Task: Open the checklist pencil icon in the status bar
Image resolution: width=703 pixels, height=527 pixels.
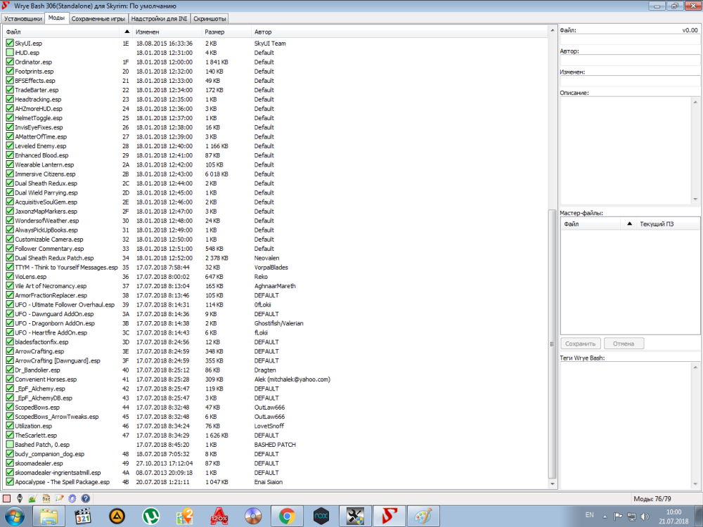Action: click(59, 498)
